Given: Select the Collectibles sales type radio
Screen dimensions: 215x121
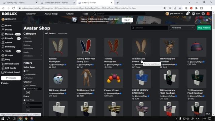Looking at the screenshot, I should coord(25,75).
